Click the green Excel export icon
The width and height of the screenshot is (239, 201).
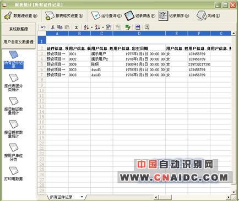click(x=128, y=27)
